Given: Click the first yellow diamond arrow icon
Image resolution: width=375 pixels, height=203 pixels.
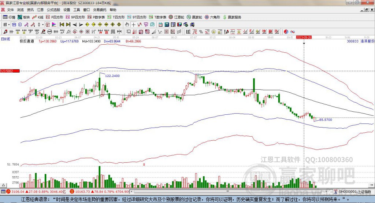Looking at the screenshot, I should pos(87,25).
